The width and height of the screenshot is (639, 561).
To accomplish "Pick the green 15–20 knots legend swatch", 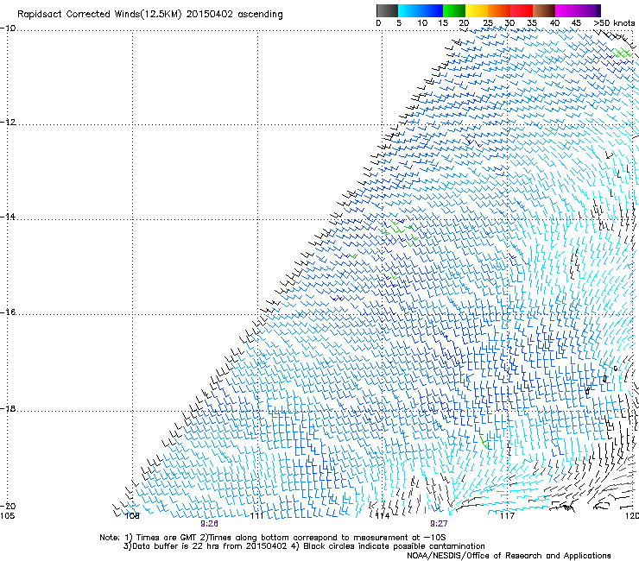I will tap(454, 10).
